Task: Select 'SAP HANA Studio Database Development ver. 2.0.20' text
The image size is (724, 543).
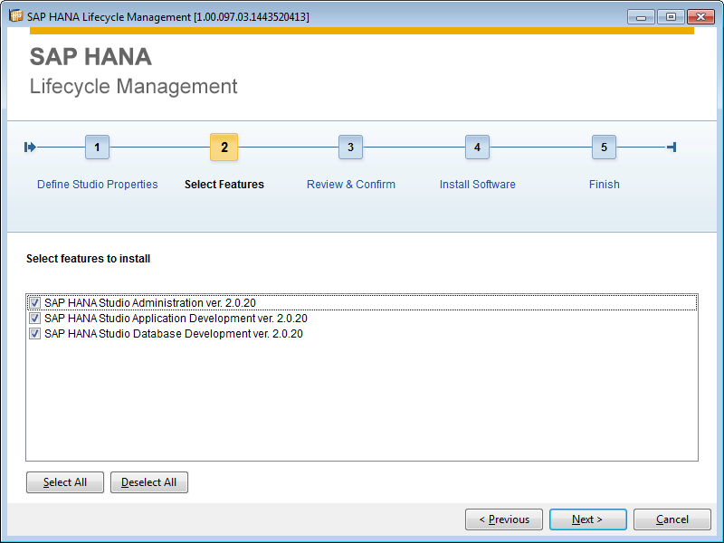Action: (174, 333)
